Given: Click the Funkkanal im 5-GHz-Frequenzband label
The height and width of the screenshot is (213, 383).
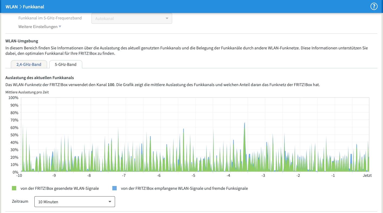Looking at the screenshot, I should pos(50,18).
